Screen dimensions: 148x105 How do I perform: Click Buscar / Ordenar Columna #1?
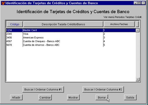point(43,90)
